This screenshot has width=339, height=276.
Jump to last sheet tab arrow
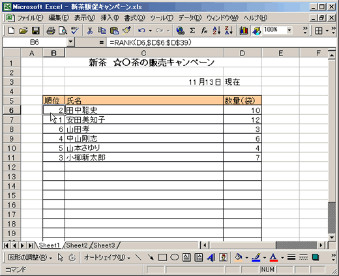(31, 245)
